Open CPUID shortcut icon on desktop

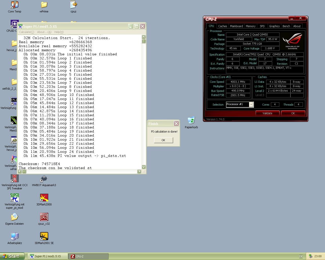14,24
